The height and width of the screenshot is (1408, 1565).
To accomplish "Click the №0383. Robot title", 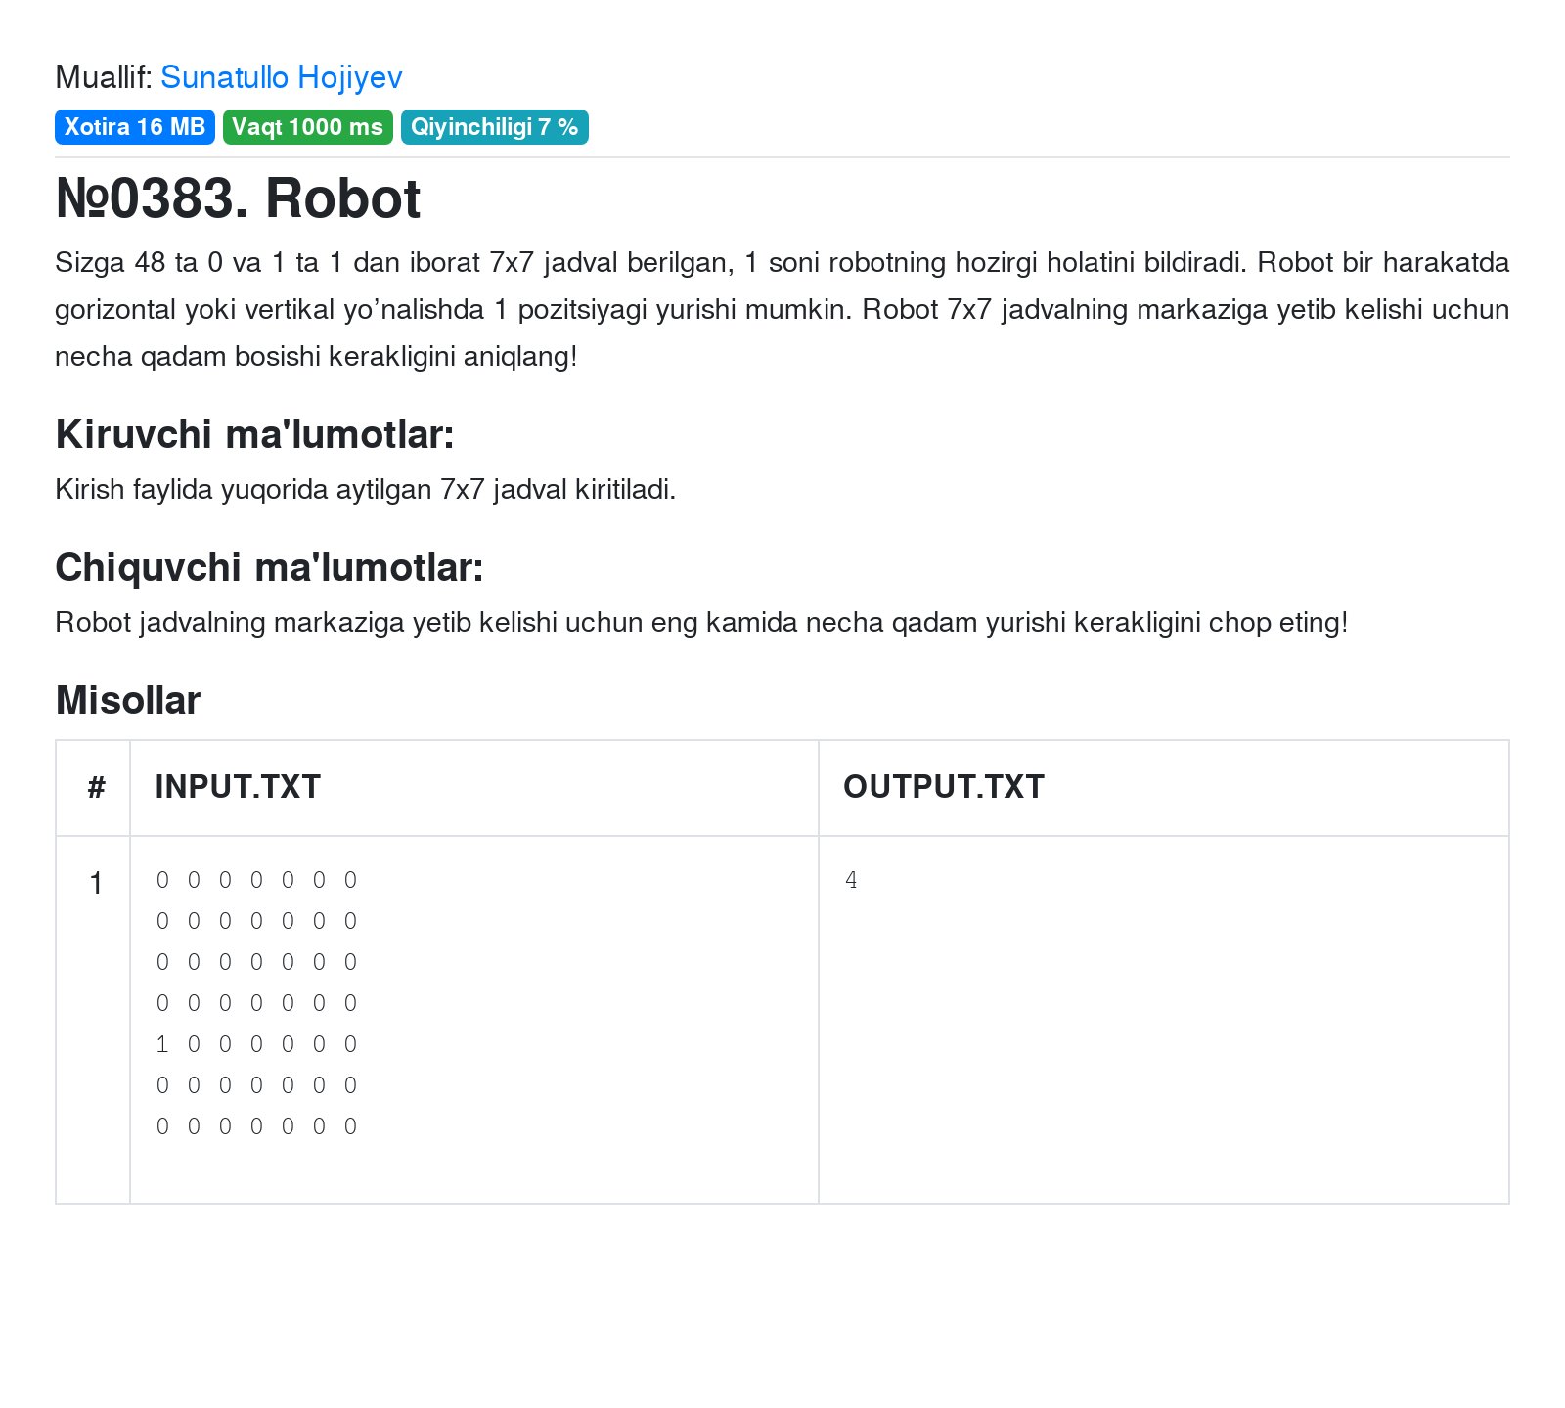I will tap(238, 198).
